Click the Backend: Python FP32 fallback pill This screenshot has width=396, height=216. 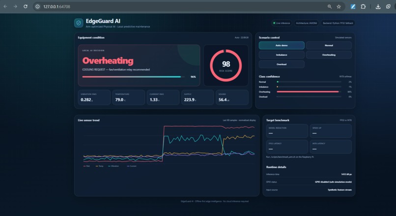pyautogui.click(x=338, y=23)
